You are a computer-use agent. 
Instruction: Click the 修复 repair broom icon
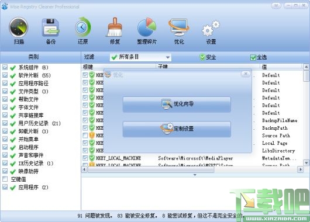115,27
